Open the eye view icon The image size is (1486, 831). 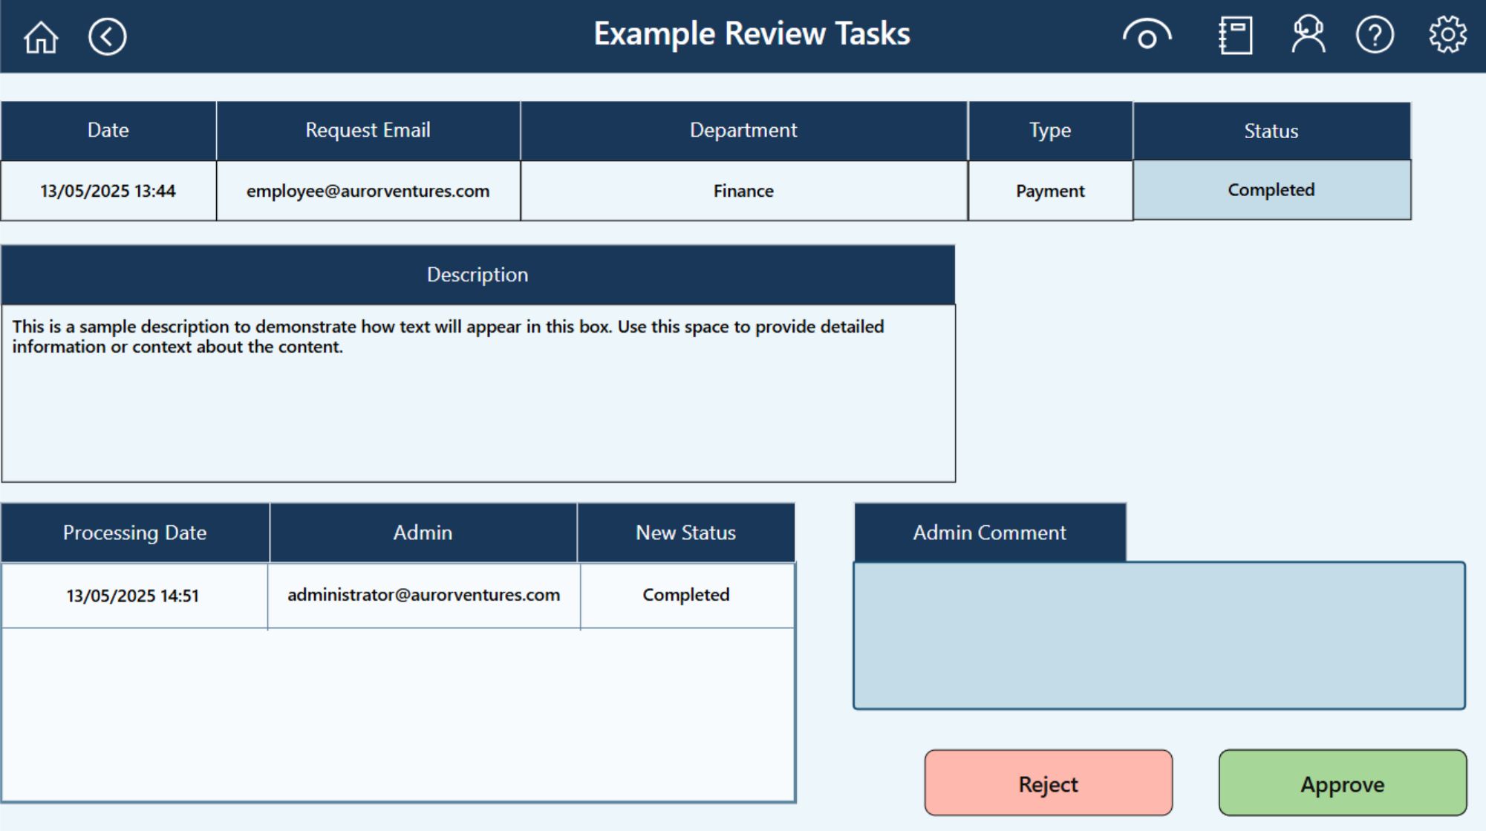pyautogui.click(x=1147, y=35)
